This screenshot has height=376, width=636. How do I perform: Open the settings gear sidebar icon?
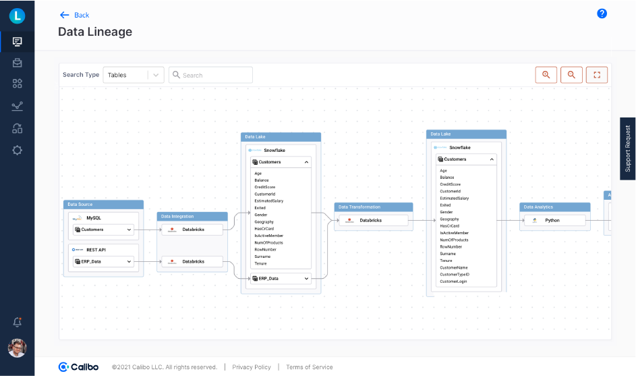point(17,151)
